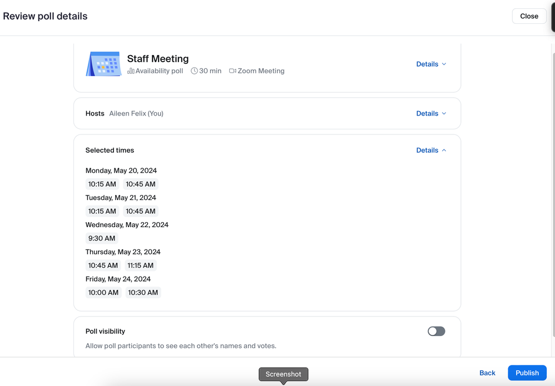Collapse the Selected times Details
Image resolution: width=555 pixels, height=386 pixels.
tap(431, 151)
